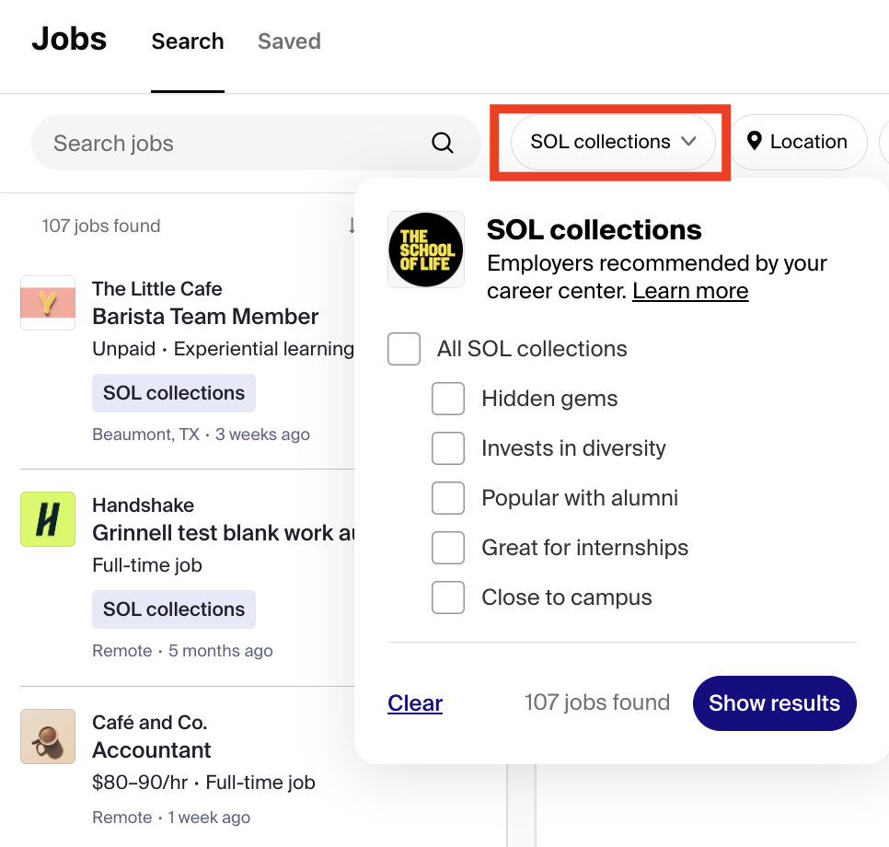The width and height of the screenshot is (889, 847).
Task: Select the Popular with alumni checkbox
Action: click(x=448, y=498)
